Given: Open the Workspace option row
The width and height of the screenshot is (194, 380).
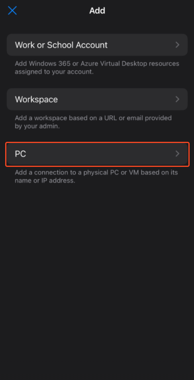Looking at the screenshot, I should (x=97, y=99).
